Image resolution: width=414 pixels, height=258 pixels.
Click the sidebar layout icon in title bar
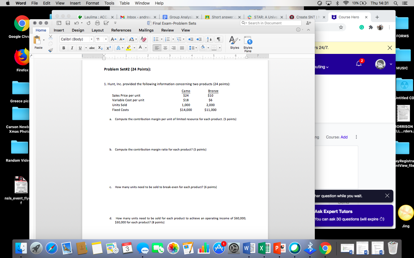point(59,23)
